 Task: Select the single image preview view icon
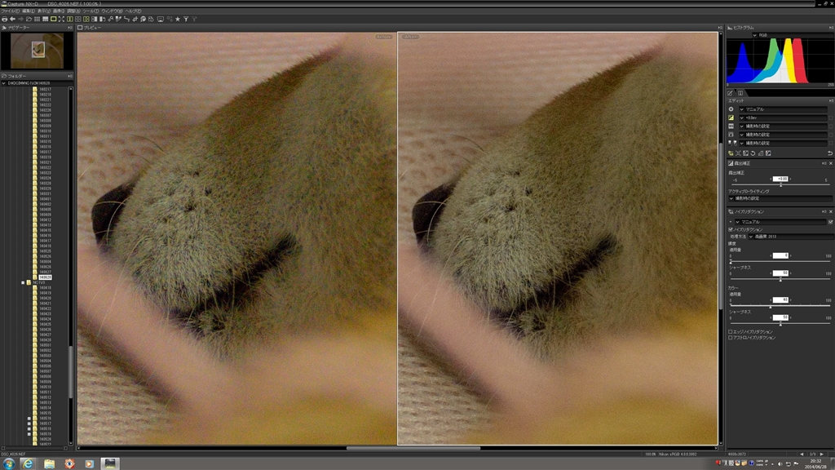(x=53, y=20)
